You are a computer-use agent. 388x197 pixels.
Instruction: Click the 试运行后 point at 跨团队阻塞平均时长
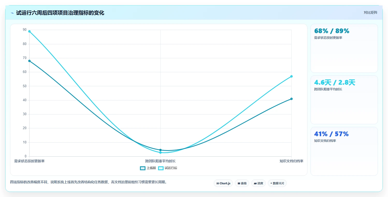click(160, 152)
